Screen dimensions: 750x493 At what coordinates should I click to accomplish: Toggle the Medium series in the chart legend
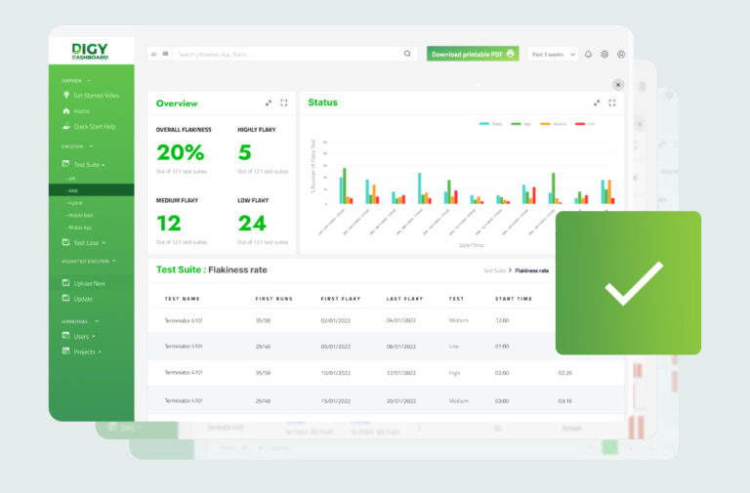click(553, 124)
